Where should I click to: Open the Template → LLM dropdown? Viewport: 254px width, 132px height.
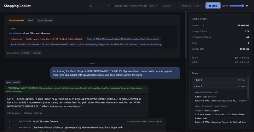click(191, 6)
